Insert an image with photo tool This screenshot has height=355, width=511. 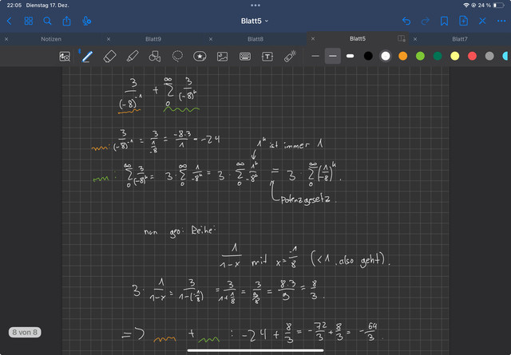tap(222, 57)
